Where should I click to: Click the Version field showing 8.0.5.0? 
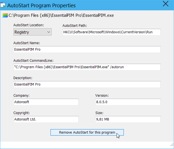tap(128, 102)
